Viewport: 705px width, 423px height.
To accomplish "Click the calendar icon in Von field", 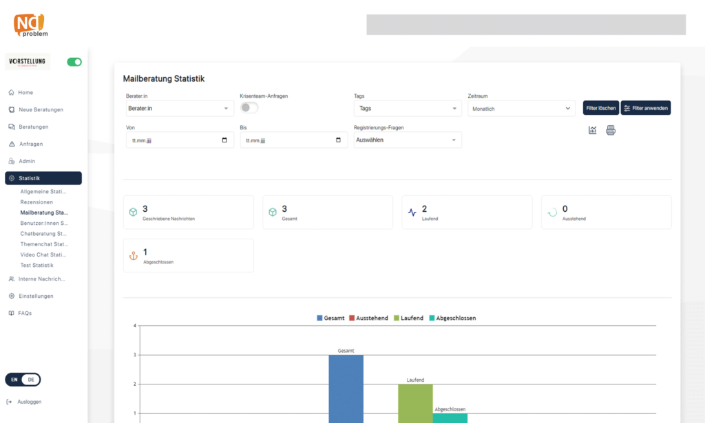I will [x=224, y=140].
